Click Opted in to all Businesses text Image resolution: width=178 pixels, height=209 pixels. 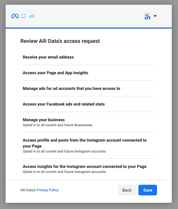[x=58, y=125]
